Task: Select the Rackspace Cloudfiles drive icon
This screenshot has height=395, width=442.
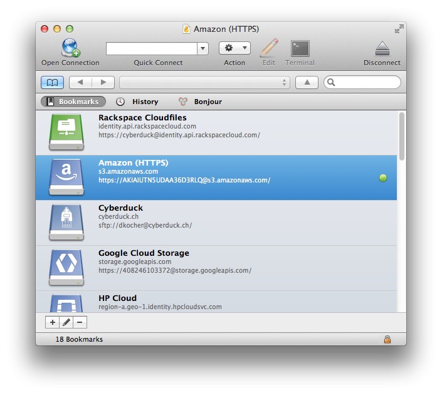Action: pos(66,132)
